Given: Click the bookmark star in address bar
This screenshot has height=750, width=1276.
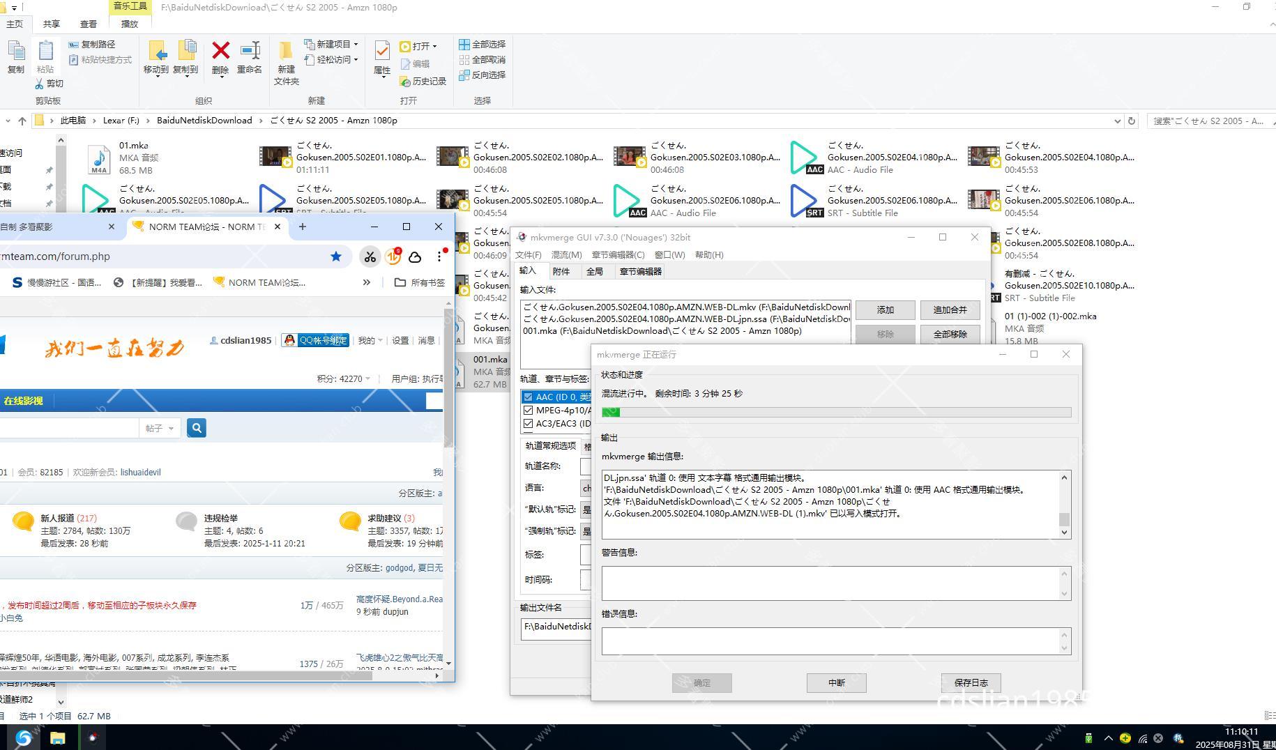Looking at the screenshot, I should 336,257.
